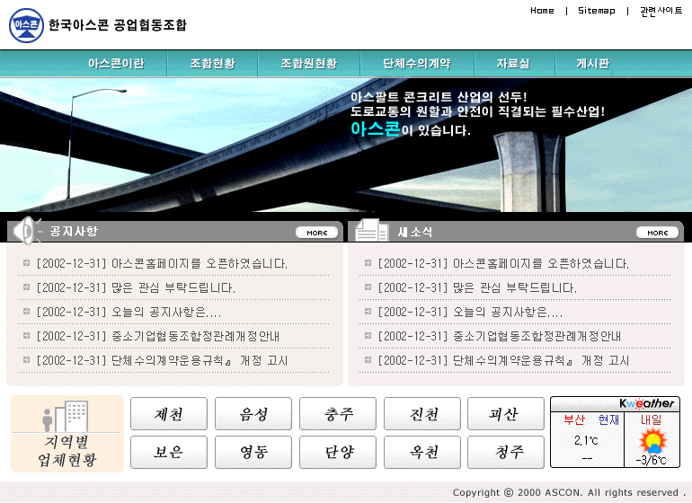The image size is (692, 503).
Task: Open the 아스콘이란 menu
Action: click(x=115, y=64)
